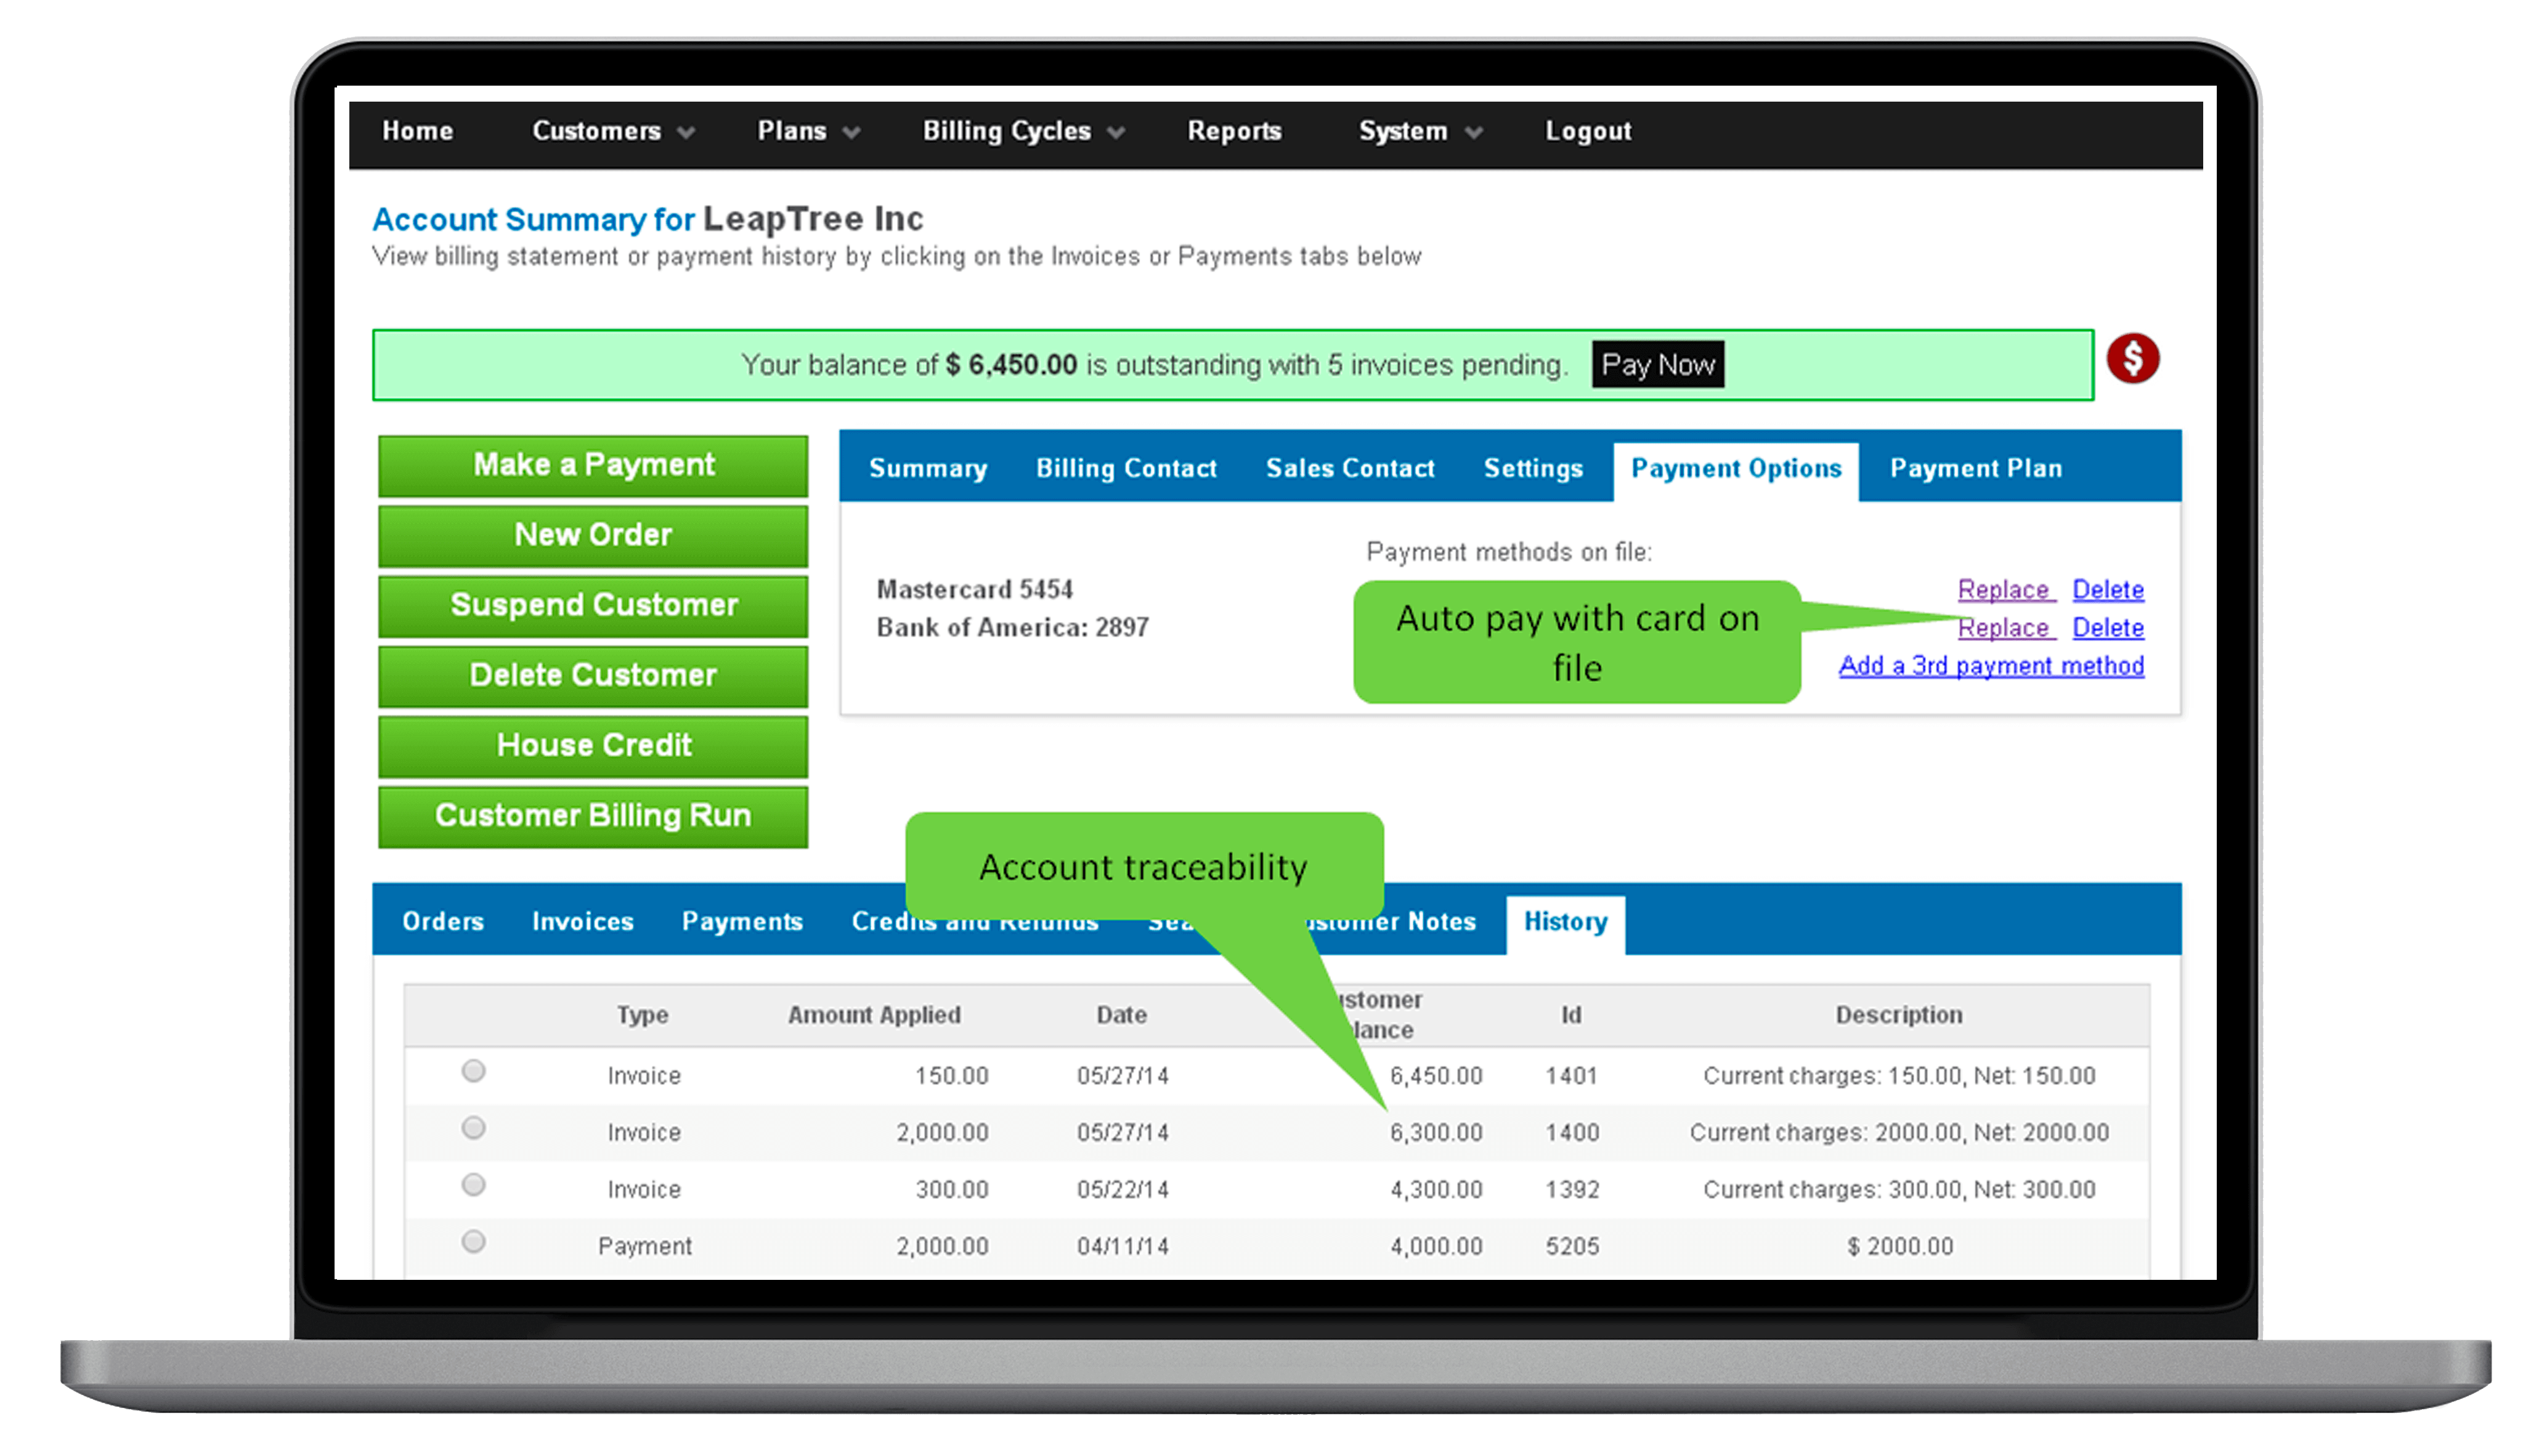Click the Pay Now button
The height and width of the screenshot is (1456, 2547).
[1658, 365]
